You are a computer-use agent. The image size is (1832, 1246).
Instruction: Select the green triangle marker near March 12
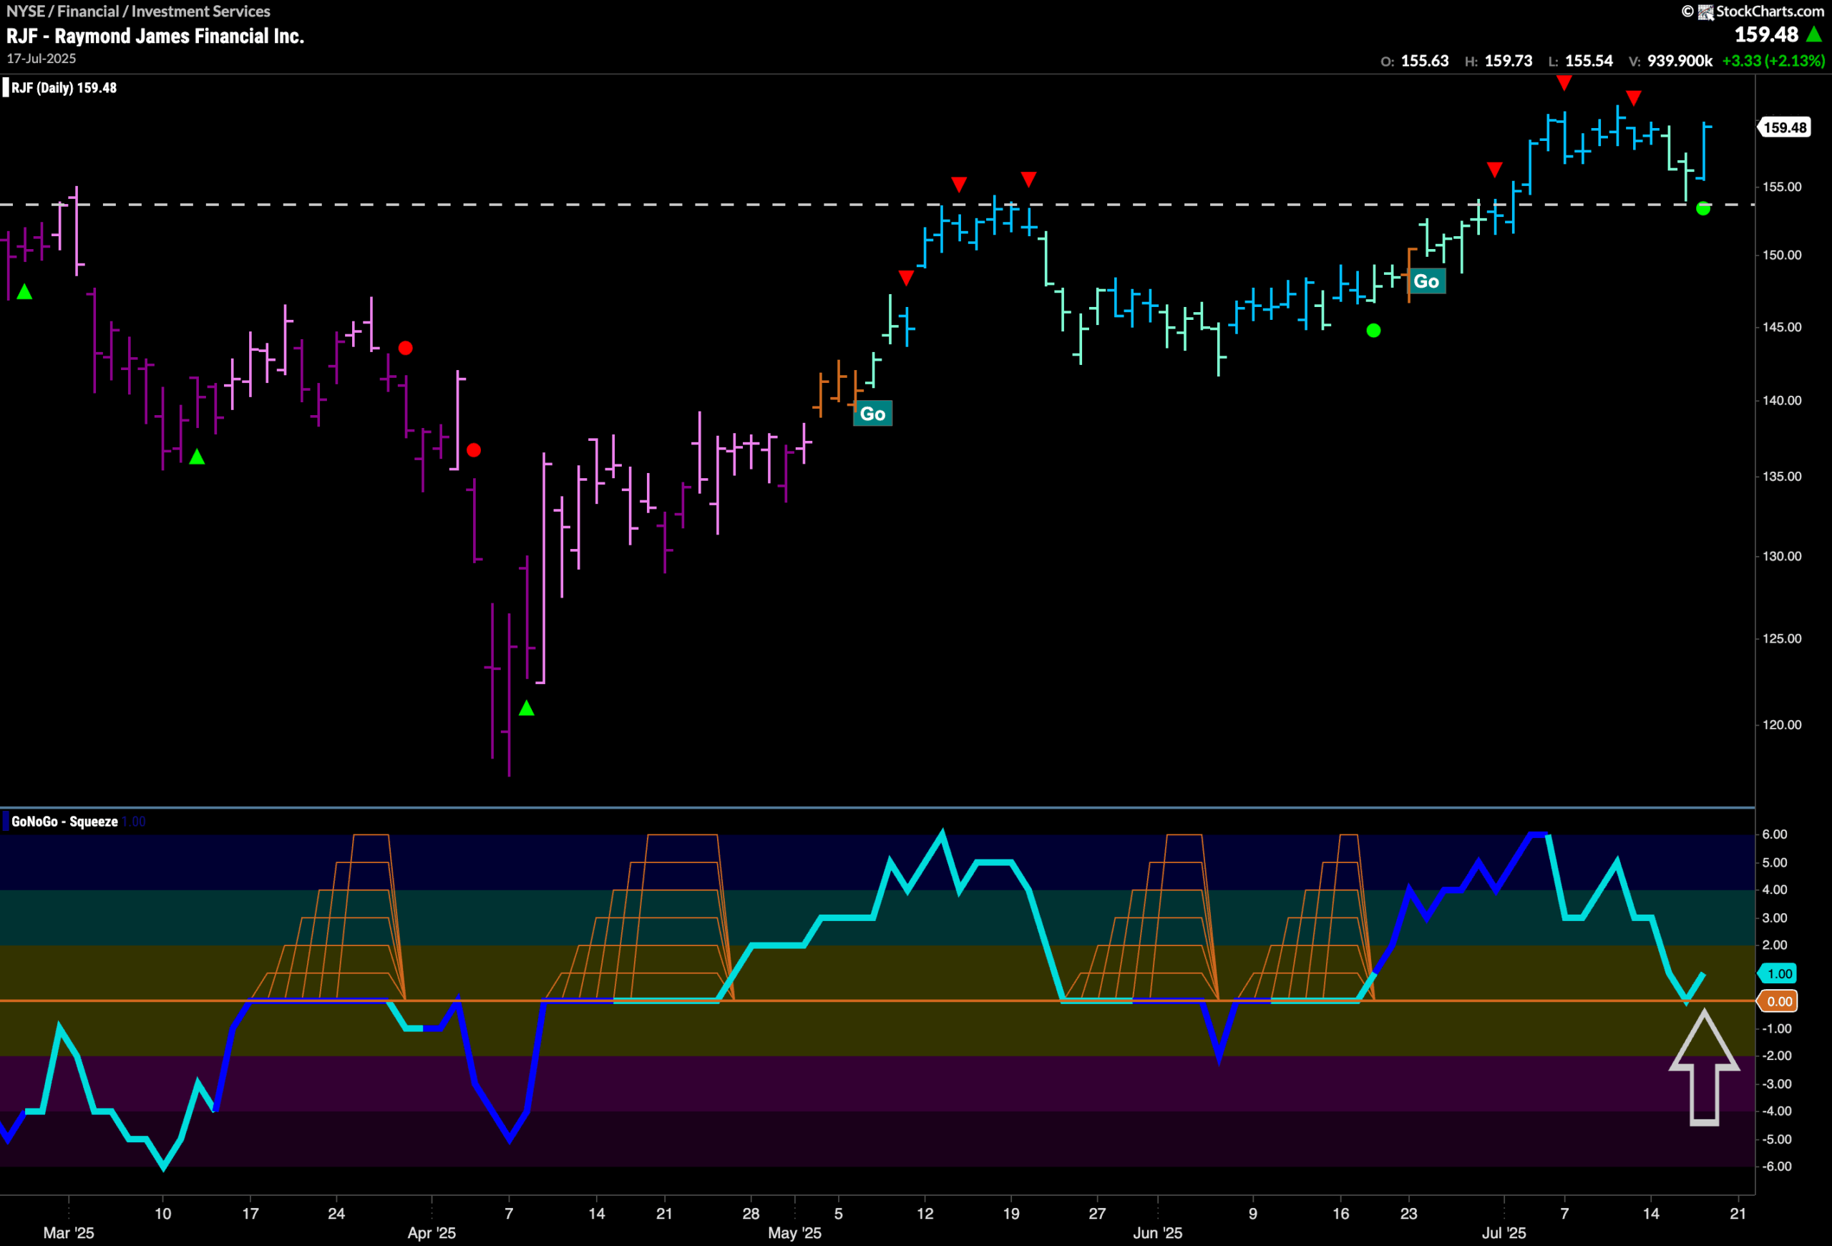(x=197, y=457)
